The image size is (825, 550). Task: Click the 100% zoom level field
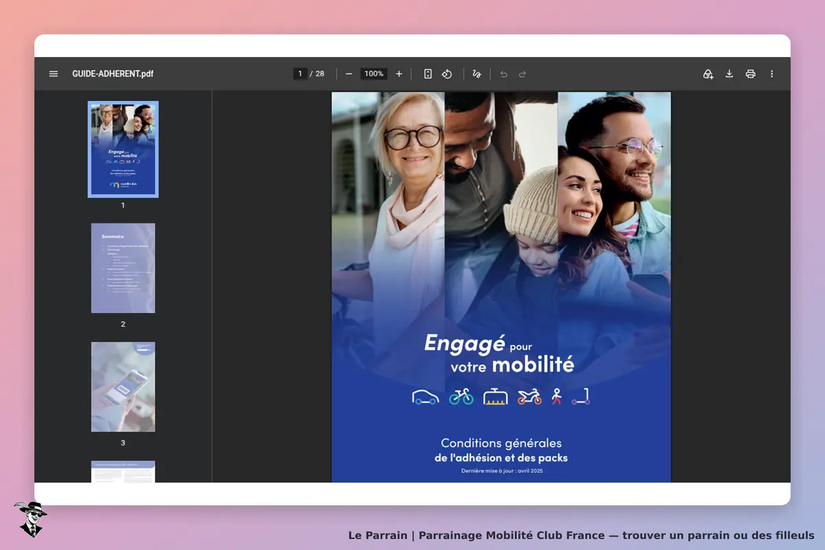click(374, 74)
